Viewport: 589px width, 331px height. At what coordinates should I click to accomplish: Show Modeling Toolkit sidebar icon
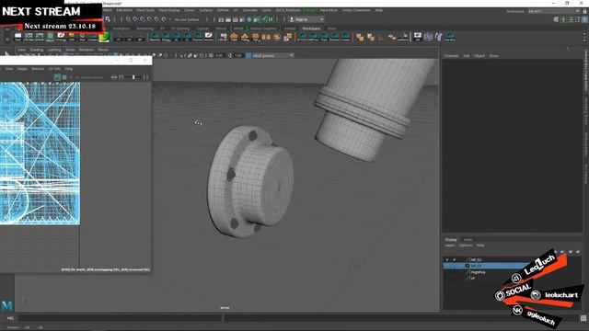coord(556,19)
